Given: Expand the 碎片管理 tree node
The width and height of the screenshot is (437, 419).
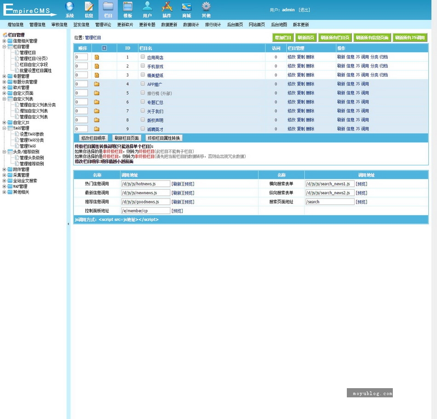Looking at the screenshot, I should click(x=4, y=87).
